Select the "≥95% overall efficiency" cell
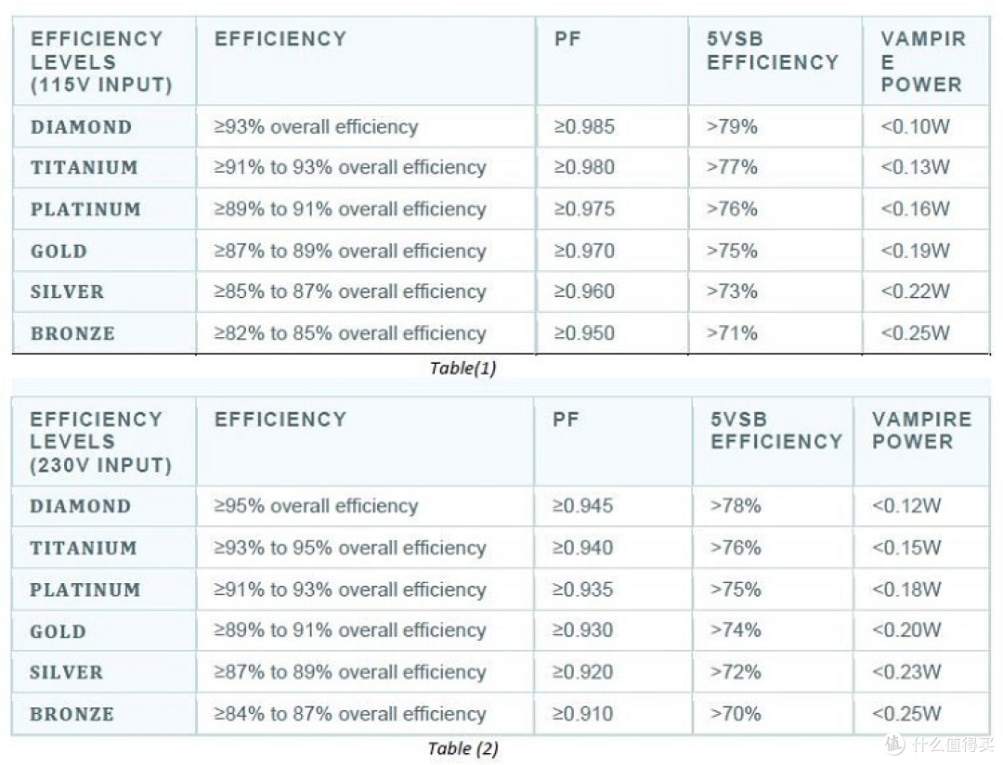 coord(317,506)
